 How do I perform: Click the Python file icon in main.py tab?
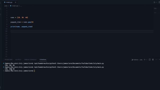pyautogui.click(x=5, y=2)
